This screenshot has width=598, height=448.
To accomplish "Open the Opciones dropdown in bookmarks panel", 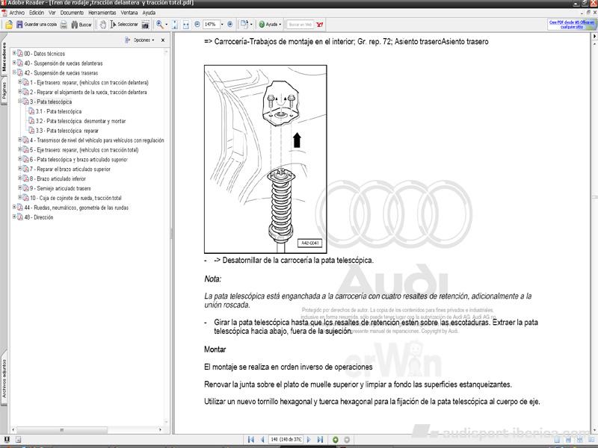I will [144, 40].
